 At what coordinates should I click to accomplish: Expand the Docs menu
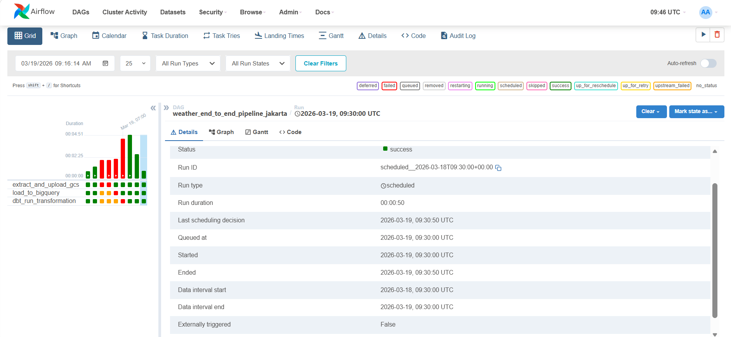(325, 12)
